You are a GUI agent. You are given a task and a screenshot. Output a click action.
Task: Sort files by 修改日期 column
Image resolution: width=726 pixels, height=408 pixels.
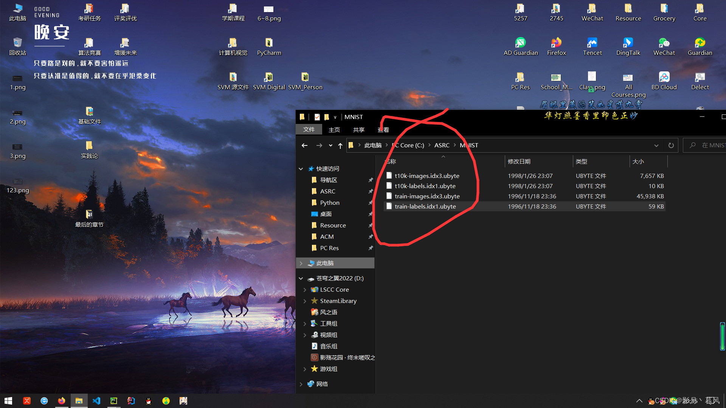(538, 162)
